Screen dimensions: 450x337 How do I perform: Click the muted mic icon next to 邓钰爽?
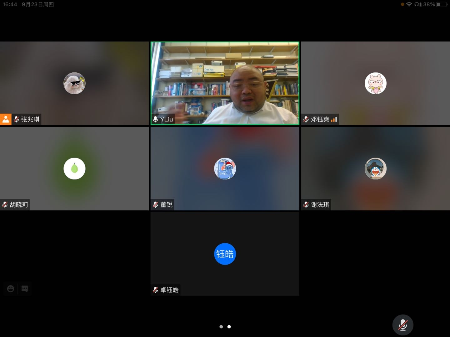pos(306,119)
